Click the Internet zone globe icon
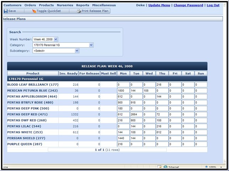 click(x=166, y=167)
